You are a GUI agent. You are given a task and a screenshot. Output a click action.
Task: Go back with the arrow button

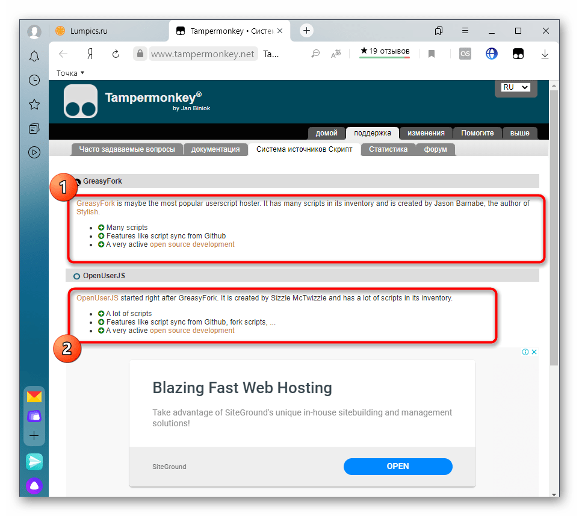tap(63, 54)
